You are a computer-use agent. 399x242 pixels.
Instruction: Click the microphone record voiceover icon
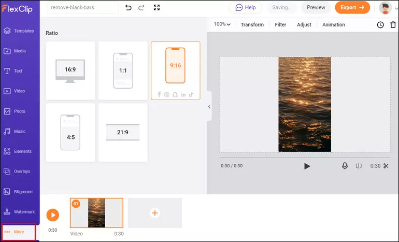[x=345, y=166]
